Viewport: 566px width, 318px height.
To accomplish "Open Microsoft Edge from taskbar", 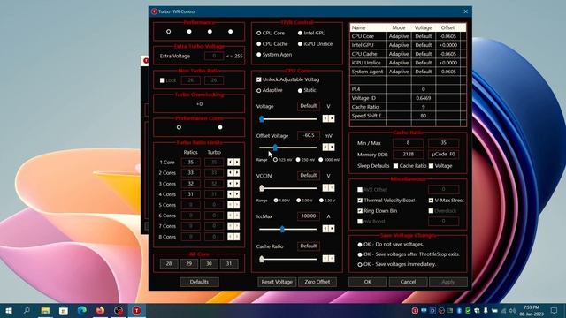I will [82, 310].
